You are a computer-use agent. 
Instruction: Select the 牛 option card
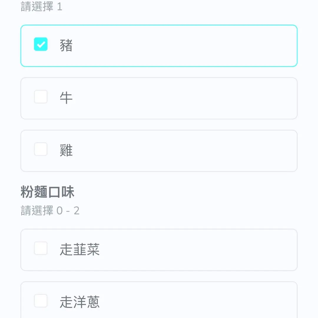click(x=177, y=98)
